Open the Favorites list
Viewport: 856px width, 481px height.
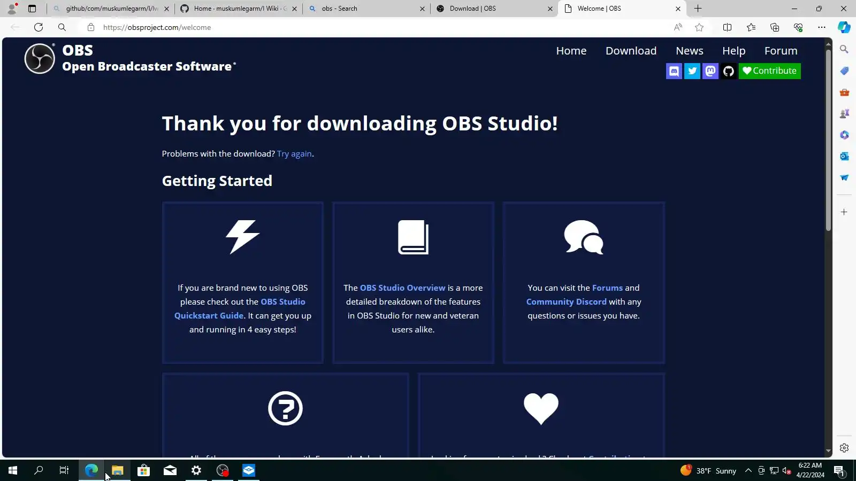tap(751, 27)
